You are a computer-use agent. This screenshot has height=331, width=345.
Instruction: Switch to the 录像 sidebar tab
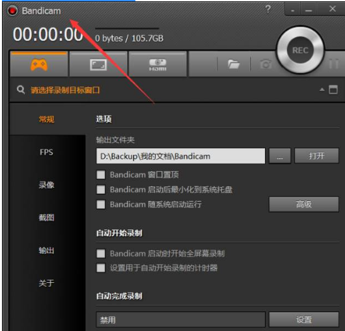click(x=46, y=185)
